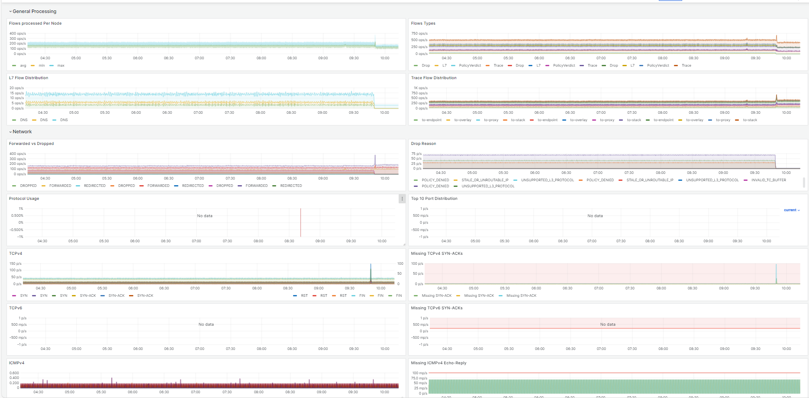The height and width of the screenshot is (398, 809).
Task: Toggle the light-blue FIN series in TCPv4 legend
Action: pos(362,295)
